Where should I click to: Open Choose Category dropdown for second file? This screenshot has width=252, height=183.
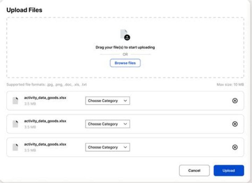point(107,124)
